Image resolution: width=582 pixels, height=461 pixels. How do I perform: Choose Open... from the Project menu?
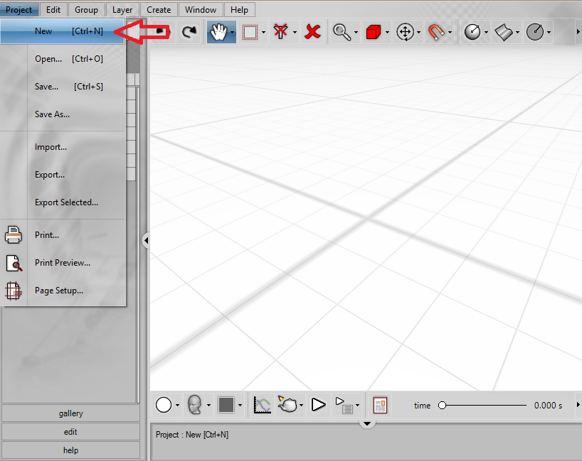(x=63, y=59)
